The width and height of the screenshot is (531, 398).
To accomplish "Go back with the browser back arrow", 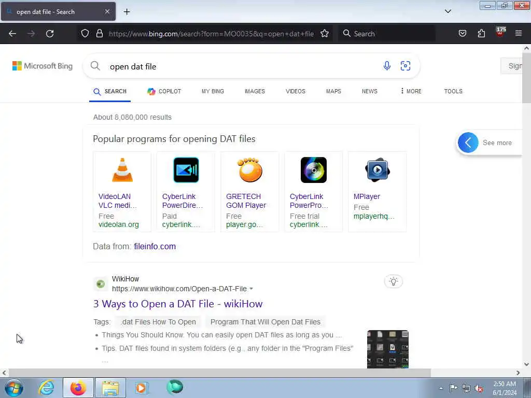I will tap(12, 34).
